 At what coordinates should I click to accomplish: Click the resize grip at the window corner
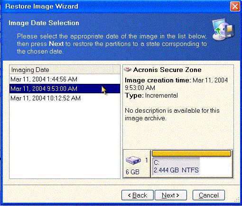[237, 199]
